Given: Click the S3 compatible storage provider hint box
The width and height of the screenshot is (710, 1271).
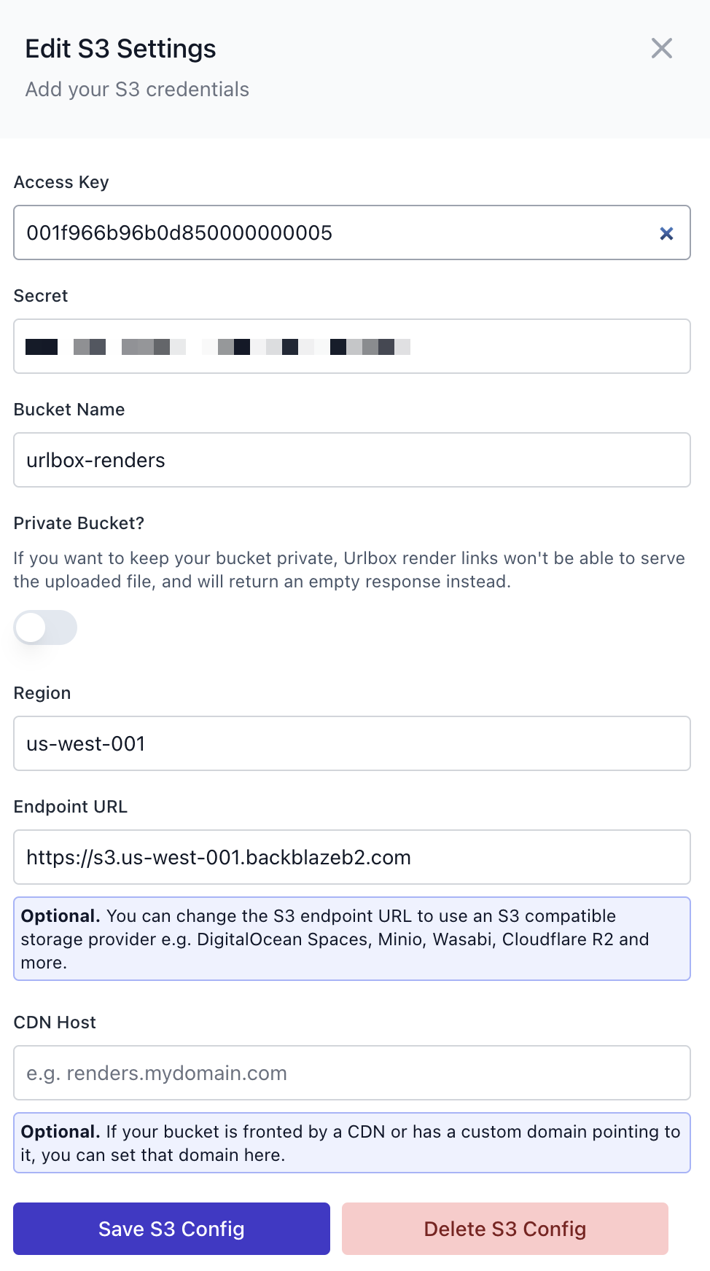Looking at the screenshot, I should [351, 939].
